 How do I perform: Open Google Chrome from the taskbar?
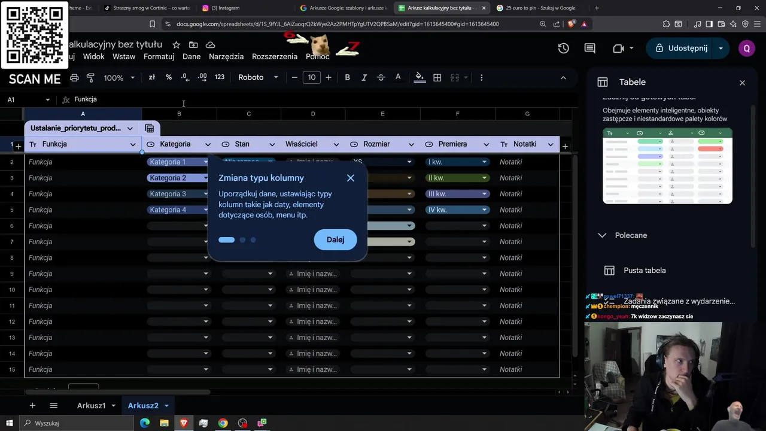point(223,423)
